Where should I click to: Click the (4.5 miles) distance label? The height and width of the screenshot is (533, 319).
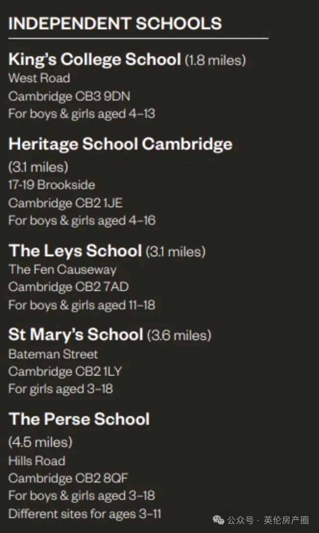[40, 442]
